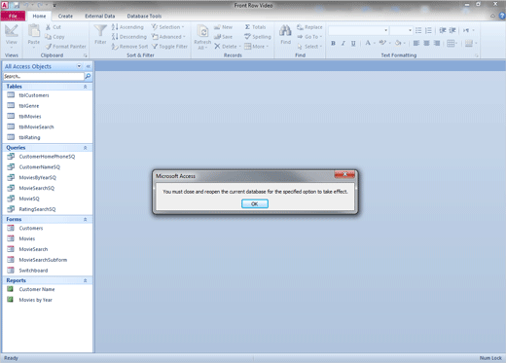Click OK in the Microsoft Access dialog
Viewport: 506px width, 363px height.
tap(255, 203)
